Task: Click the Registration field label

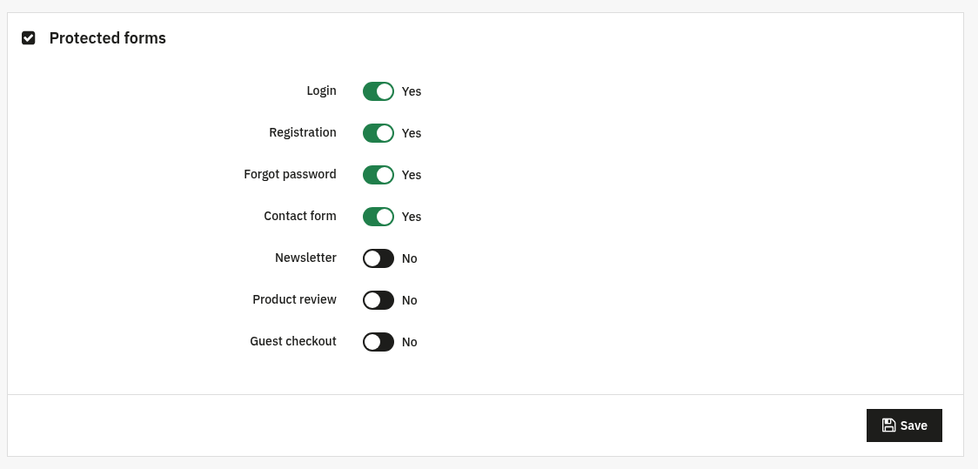Action: pyautogui.click(x=303, y=132)
